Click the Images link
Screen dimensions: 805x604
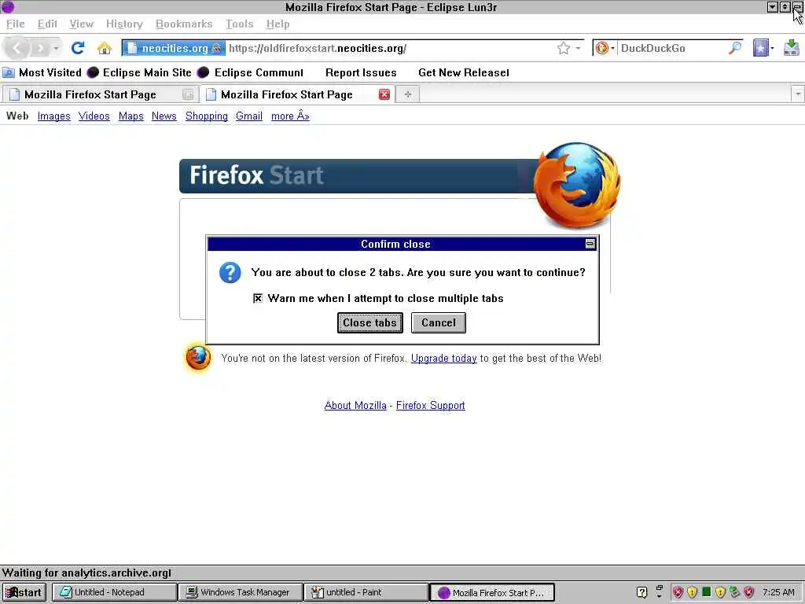pos(54,116)
